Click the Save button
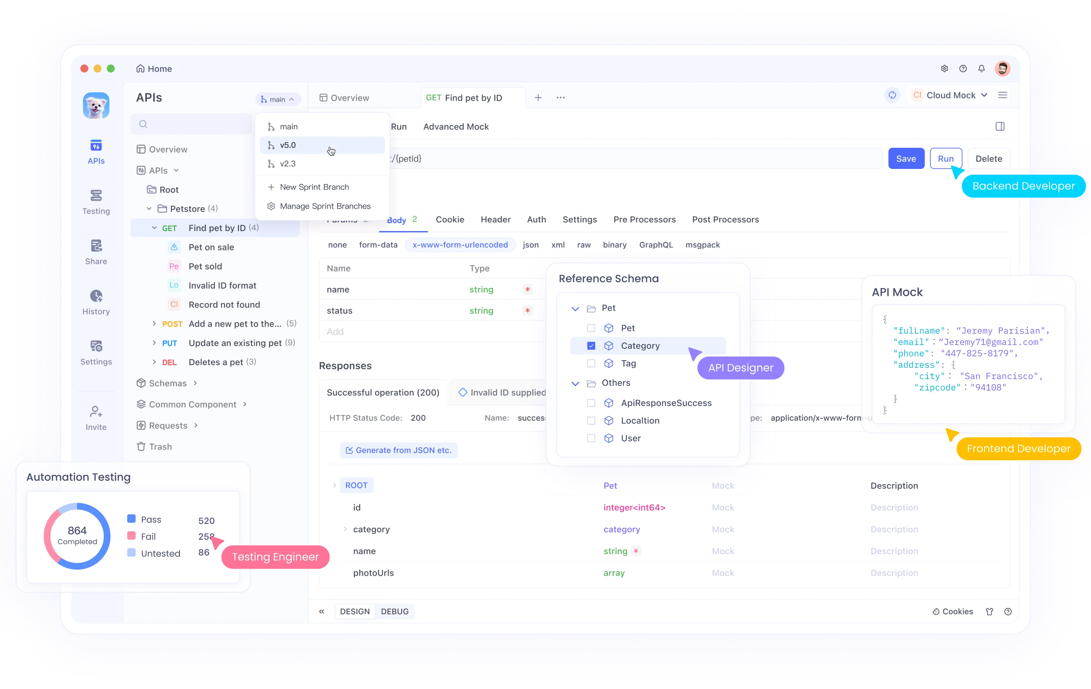This screenshot has width=1091, height=689. [x=905, y=158]
